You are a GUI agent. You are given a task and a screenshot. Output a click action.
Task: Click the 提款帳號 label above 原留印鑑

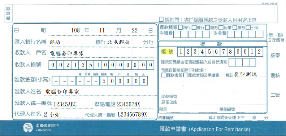[169, 96]
